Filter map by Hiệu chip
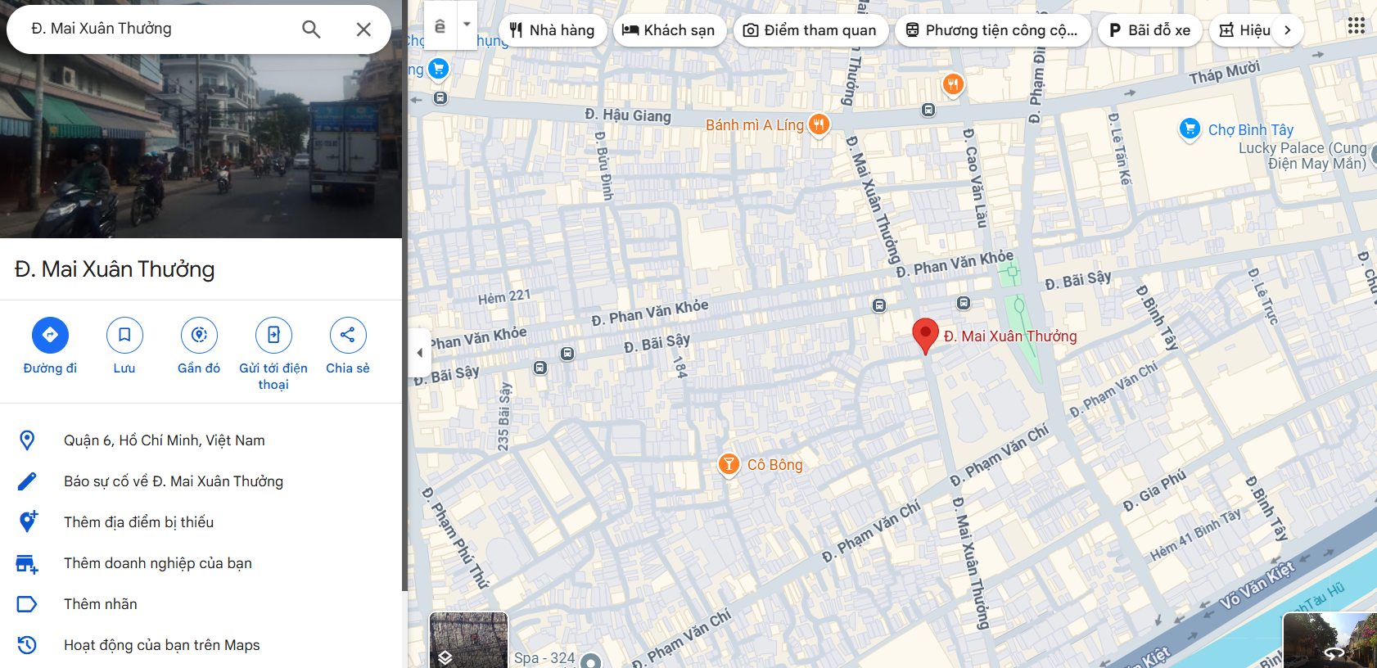Screen dimensions: 1377x668 [x=1244, y=30]
